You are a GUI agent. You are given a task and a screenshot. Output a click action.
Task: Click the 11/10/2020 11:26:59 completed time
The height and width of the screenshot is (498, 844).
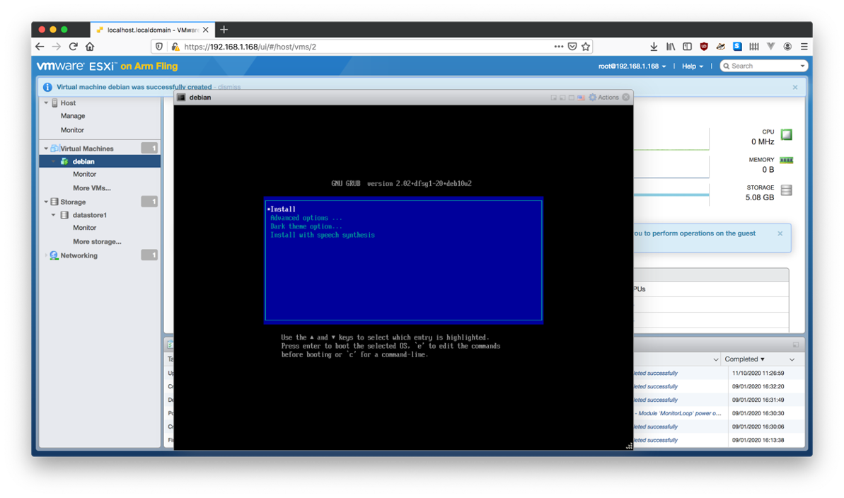coord(758,373)
